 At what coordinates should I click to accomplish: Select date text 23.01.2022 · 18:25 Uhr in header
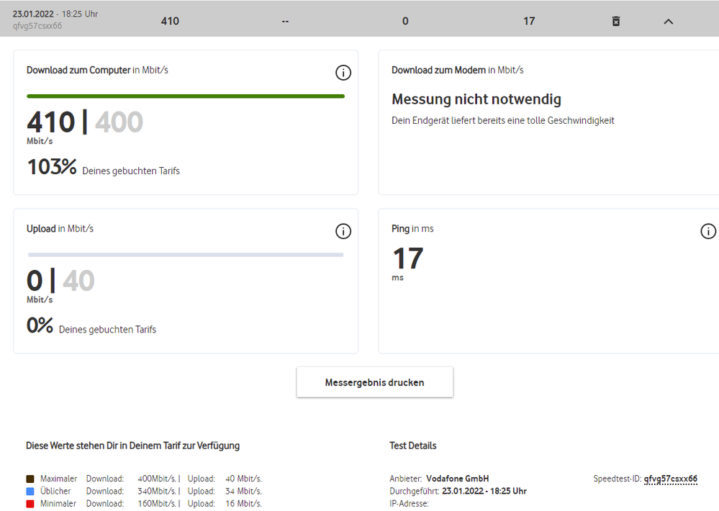(55, 14)
